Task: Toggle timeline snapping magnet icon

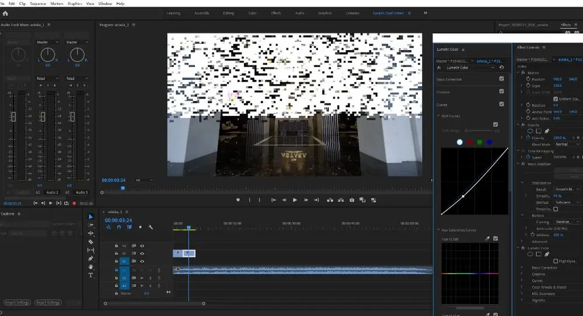Action: coord(118,227)
